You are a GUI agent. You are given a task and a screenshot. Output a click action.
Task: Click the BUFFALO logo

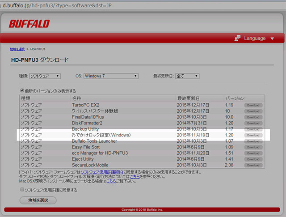29,24
